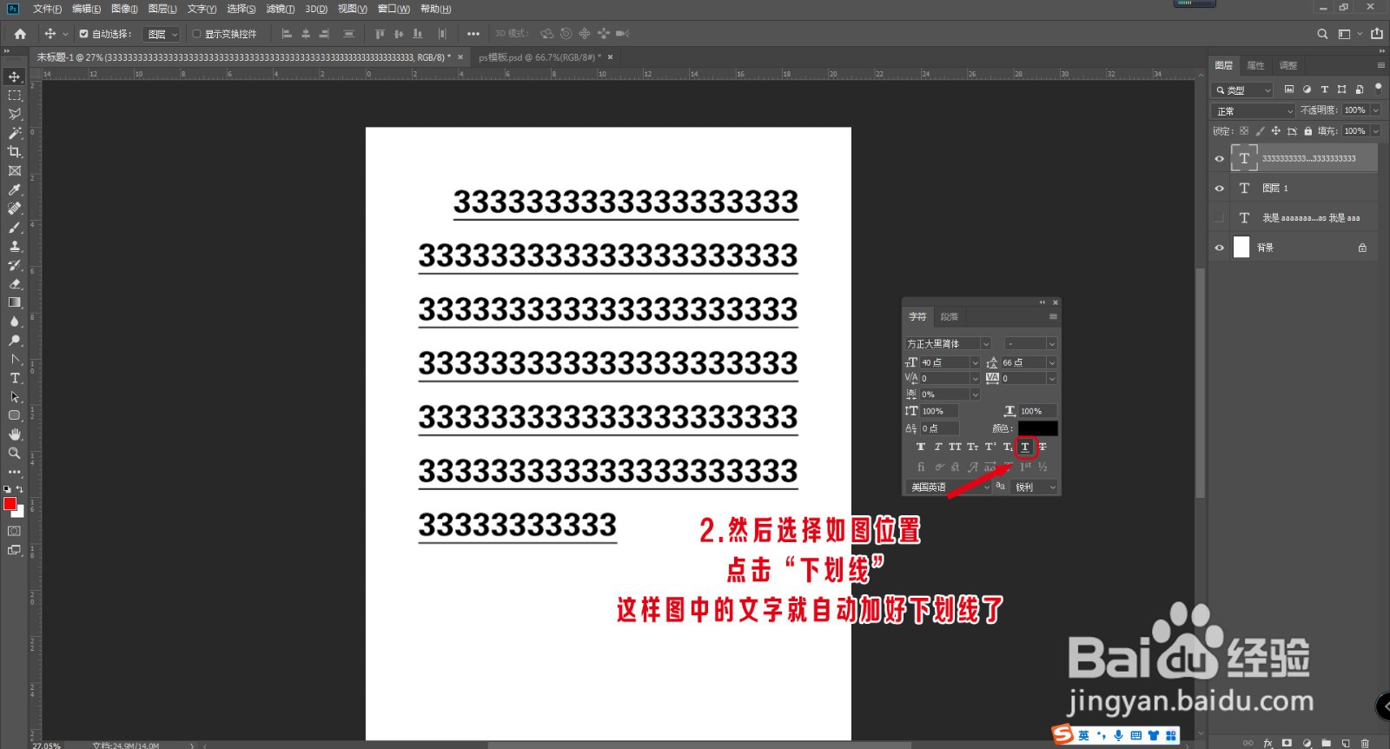
Task: Click the options bar three-dots more button
Action: tap(473, 34)
